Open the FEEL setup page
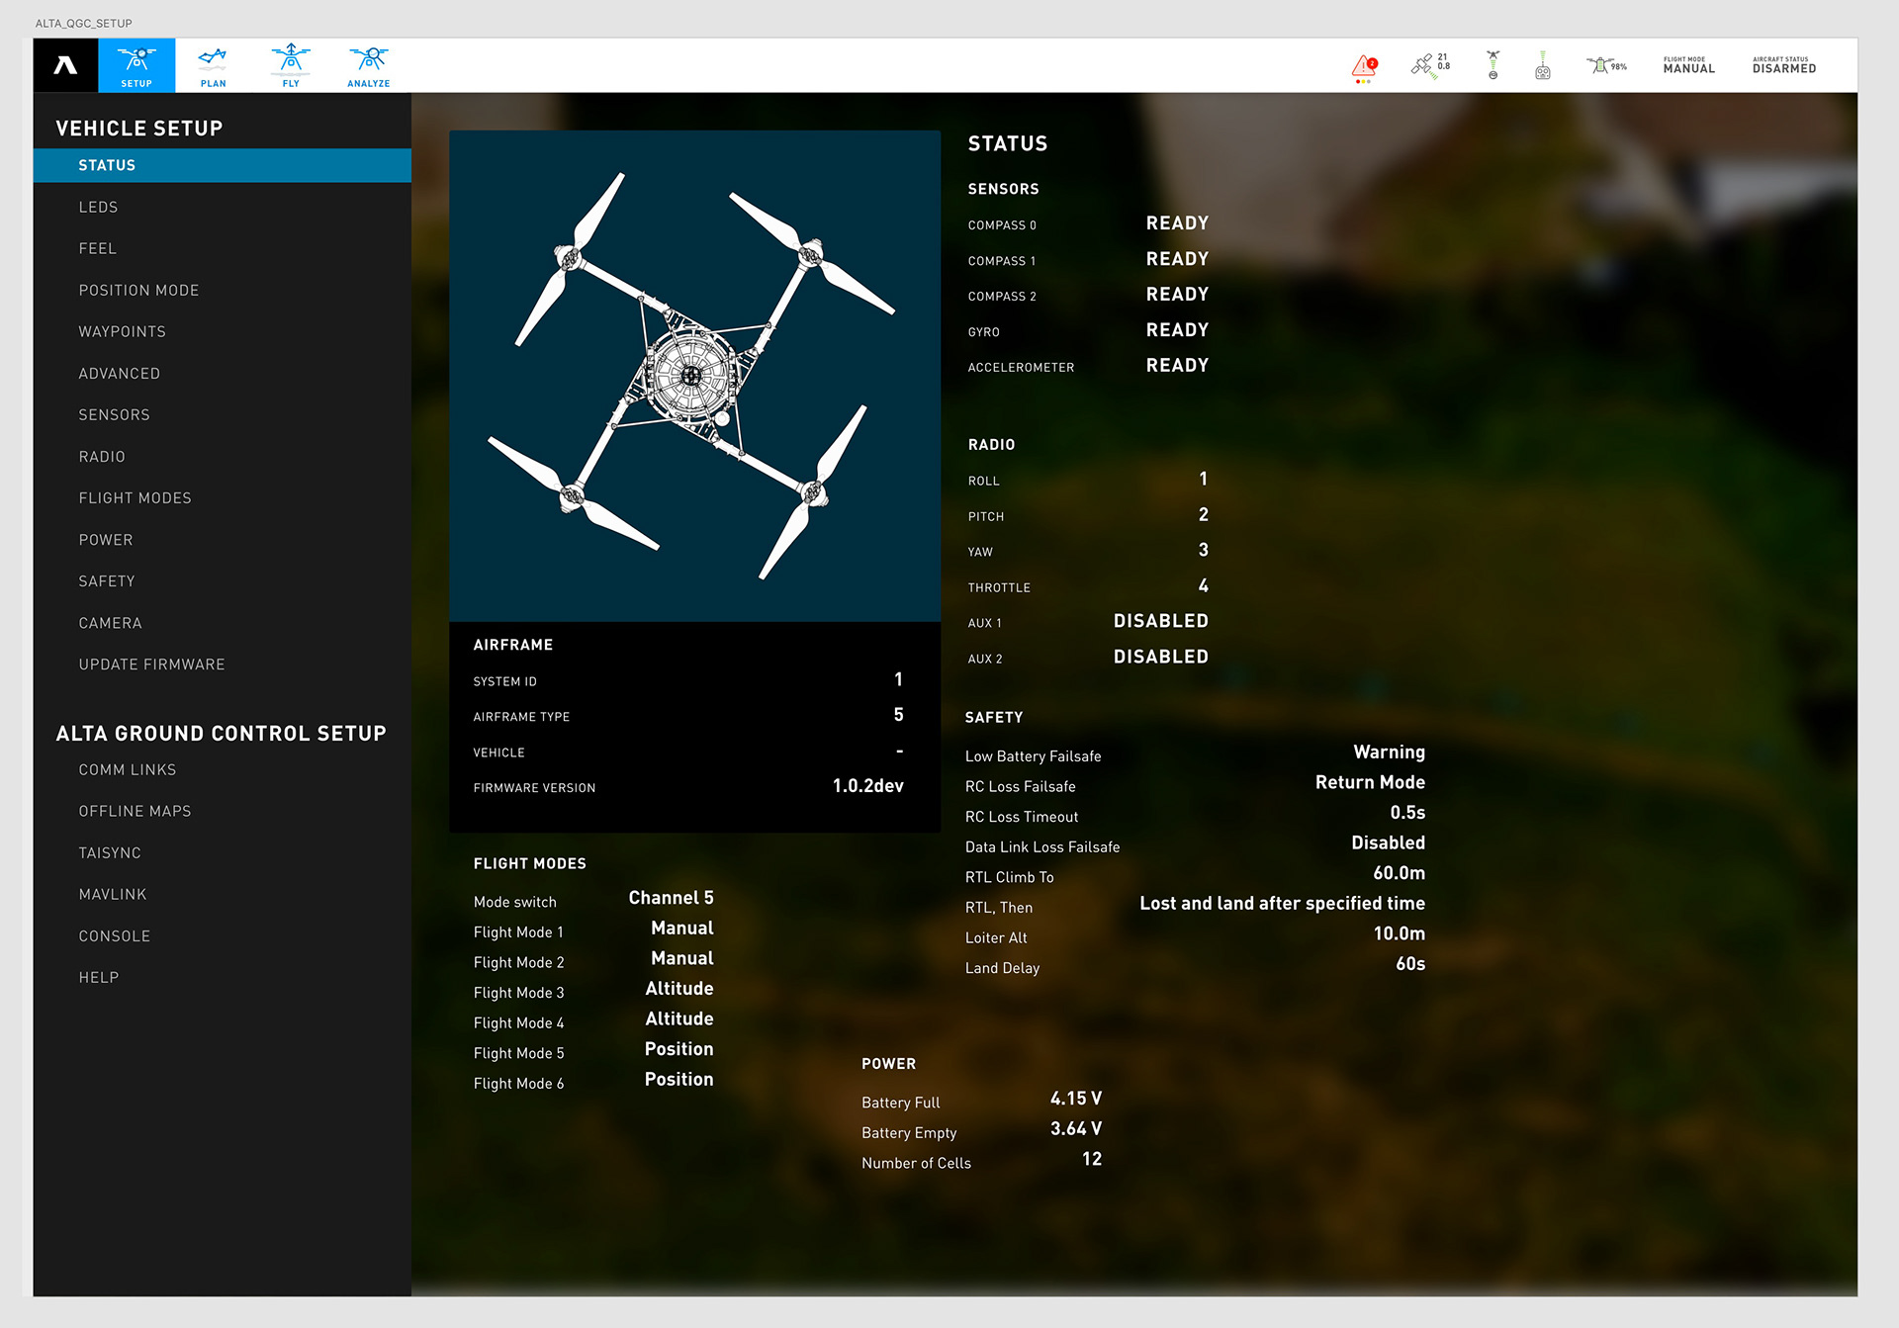Screen dimensions: 1899x1328 [x=97, y=248]
